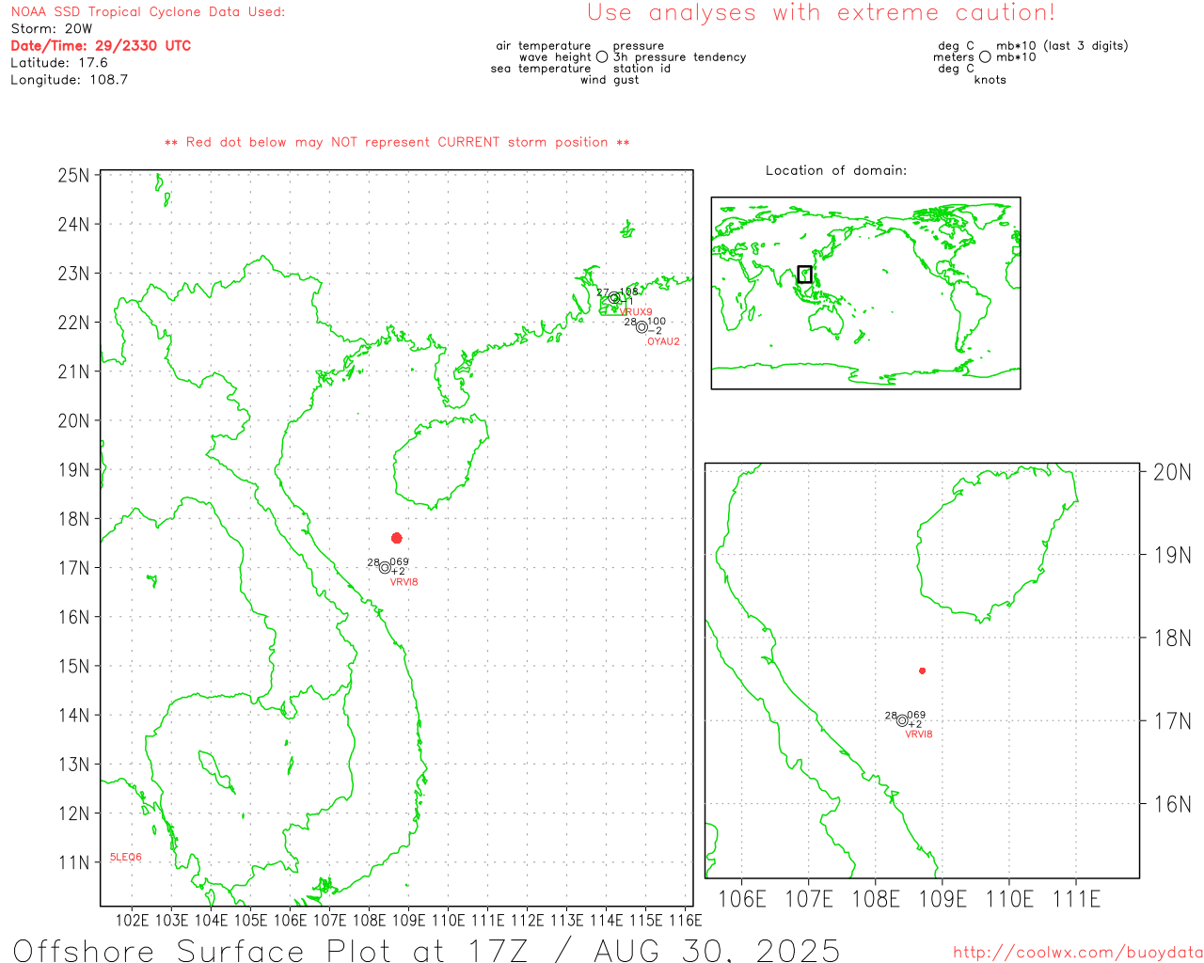Click 'Location of domain:' label
This screenshot has height=963, width=1204.
click(x=836, y=170)
